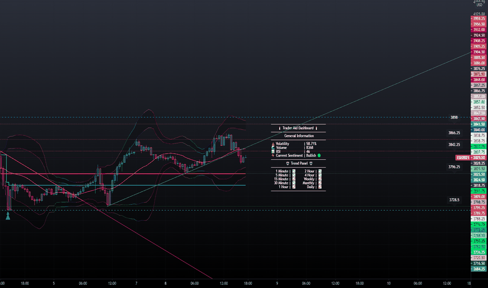
Task: Click the 5 Minute trend icon
Action: 294,175
